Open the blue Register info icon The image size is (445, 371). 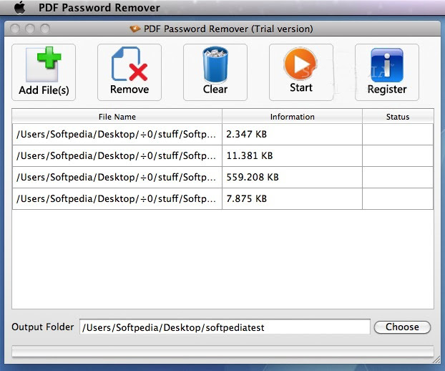coord(387,65)
